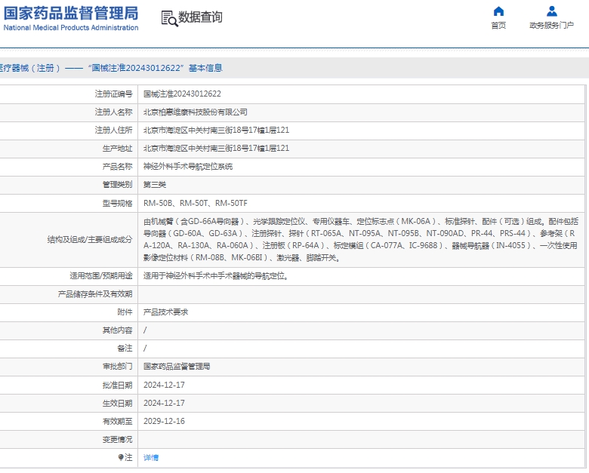Click the 数据查询 magnifier icon

[x=169, y=18]
